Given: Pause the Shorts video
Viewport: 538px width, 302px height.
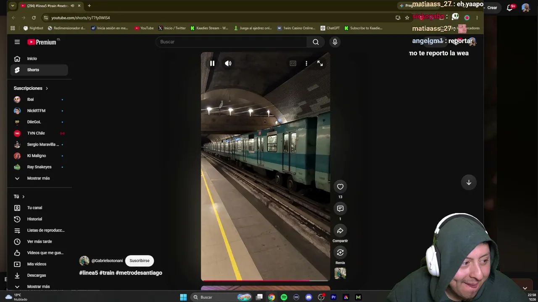Looking at the screenshot, I should point(212,63).
